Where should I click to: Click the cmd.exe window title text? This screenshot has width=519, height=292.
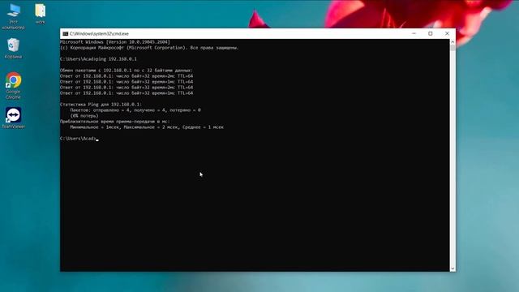click(x=99, y=34)
